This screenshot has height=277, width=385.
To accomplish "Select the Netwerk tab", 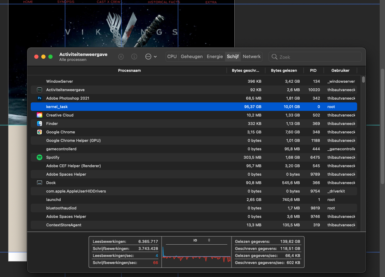I will tap(252, 57).
